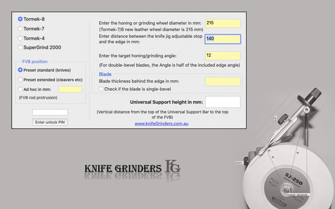Click the 'Universal Support height in mm:' label

166,102
